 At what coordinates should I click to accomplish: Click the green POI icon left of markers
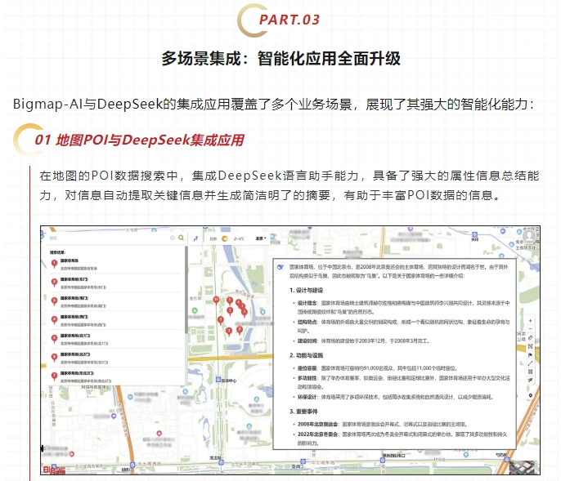(x=195, y=310)
